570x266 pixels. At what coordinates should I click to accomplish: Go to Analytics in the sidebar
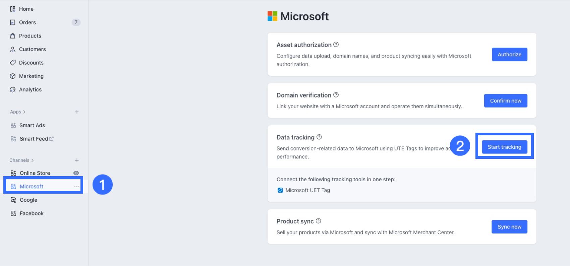[30, 89]
